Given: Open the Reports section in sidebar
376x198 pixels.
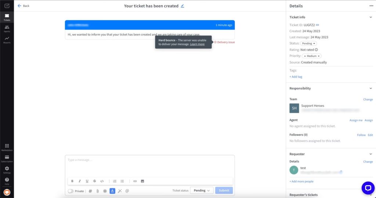Looking at the screenshot, I should (7, 40).
